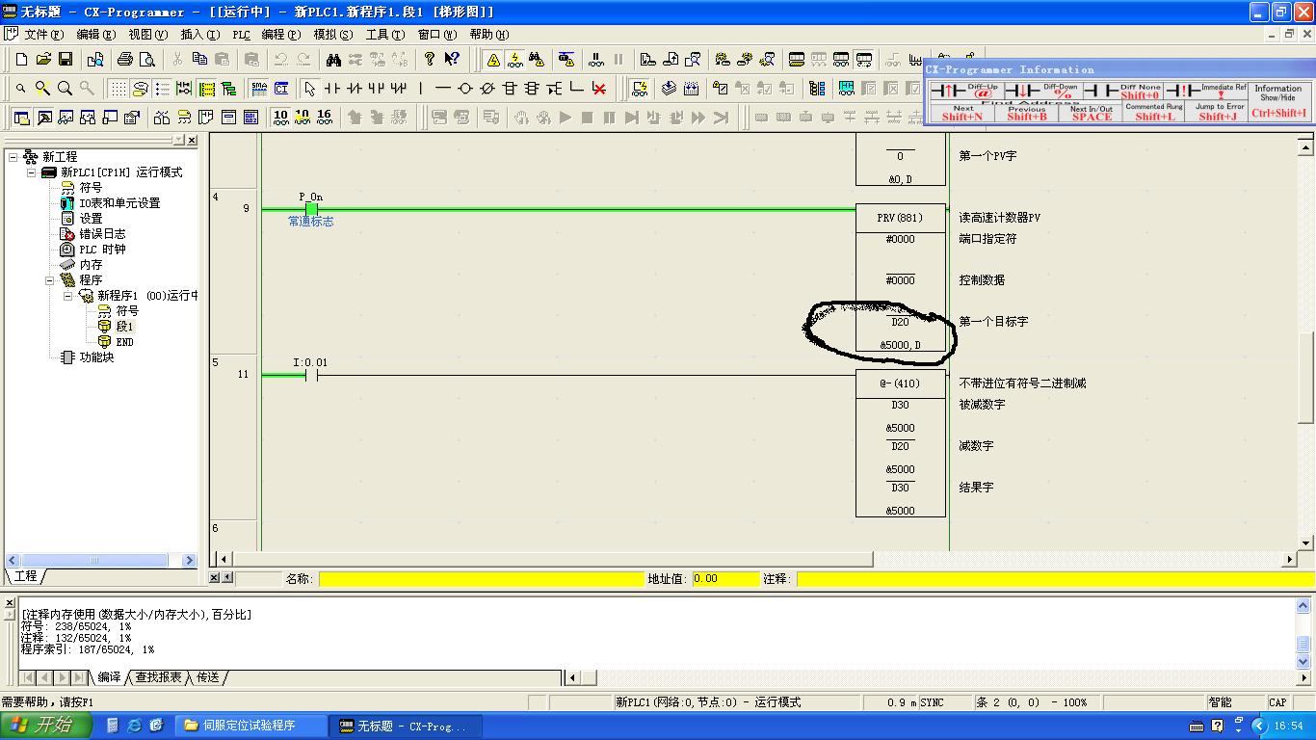Click the Save floppy disk icon

(66, 60)
